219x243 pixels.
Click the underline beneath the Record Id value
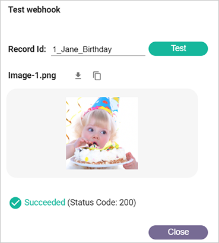(x=98, y=56)
